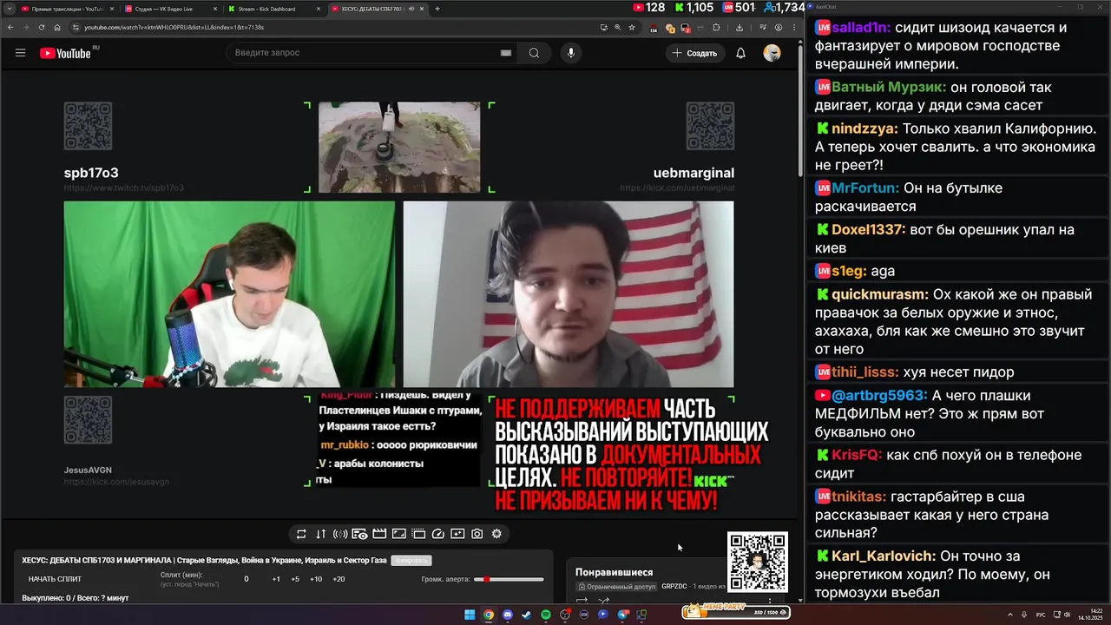Toggle the loop icon in player toolbar

click(x=301, y=534)
